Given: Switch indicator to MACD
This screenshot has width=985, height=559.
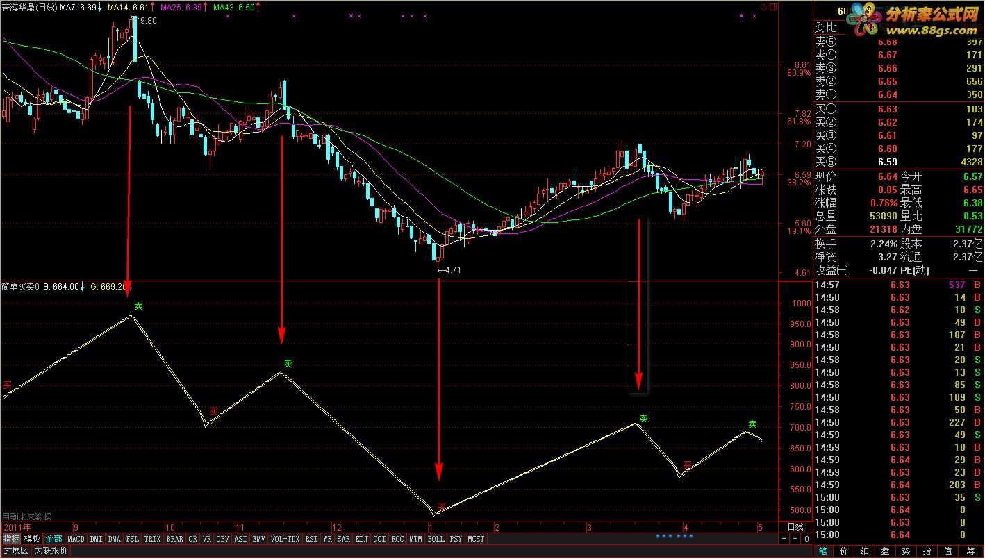Looking at the screenshot, I should pyautogui.click(x=76, y=539).
